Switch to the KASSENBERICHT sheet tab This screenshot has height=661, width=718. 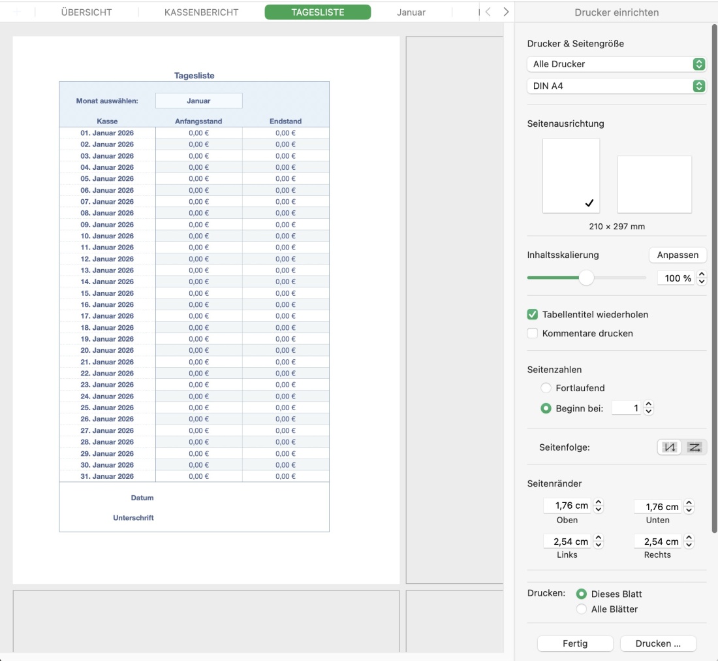point(201,12)
